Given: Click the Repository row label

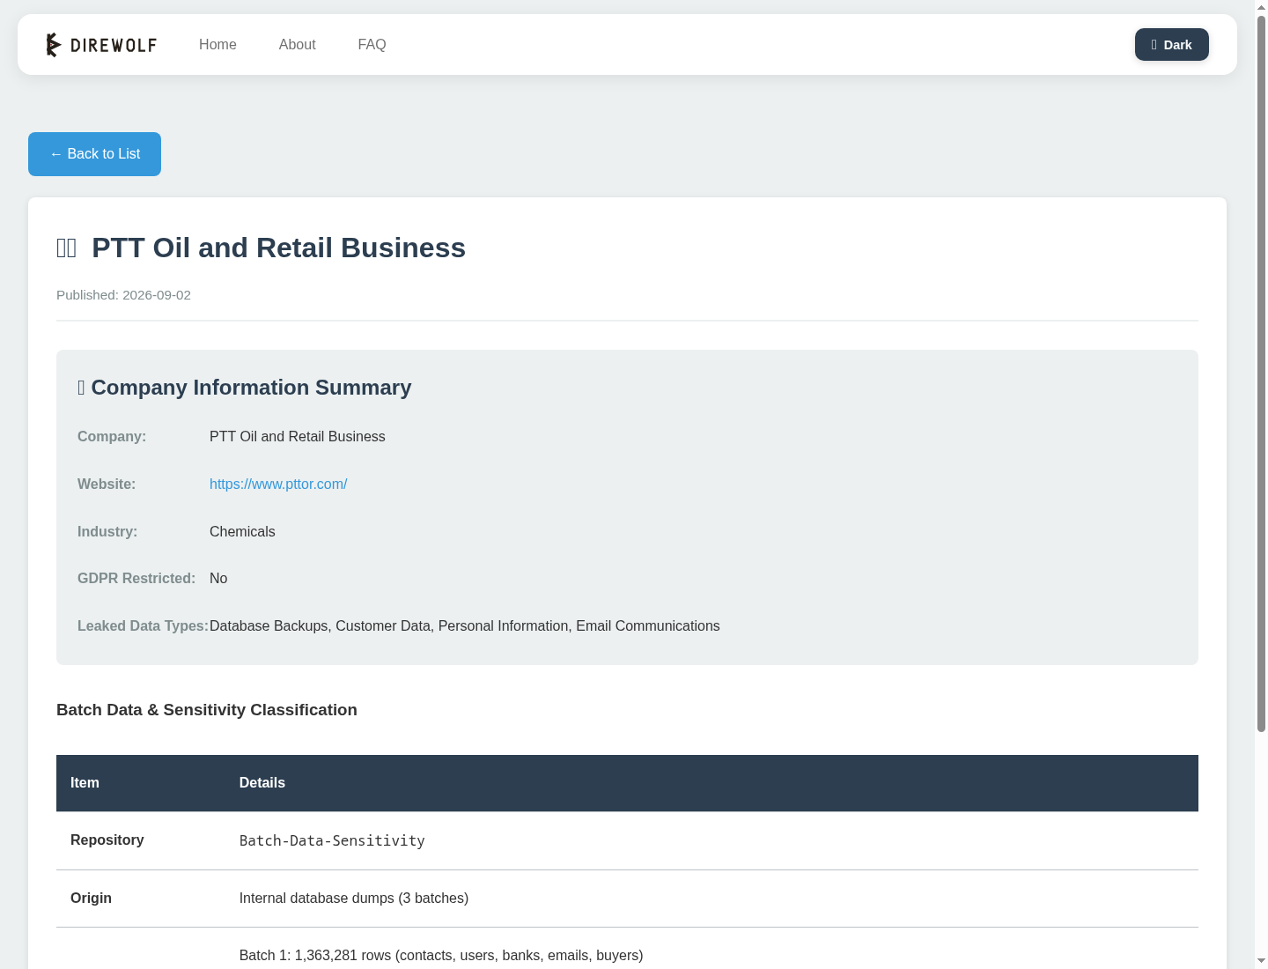Looking at the screenshot, I should pos(107,840).
